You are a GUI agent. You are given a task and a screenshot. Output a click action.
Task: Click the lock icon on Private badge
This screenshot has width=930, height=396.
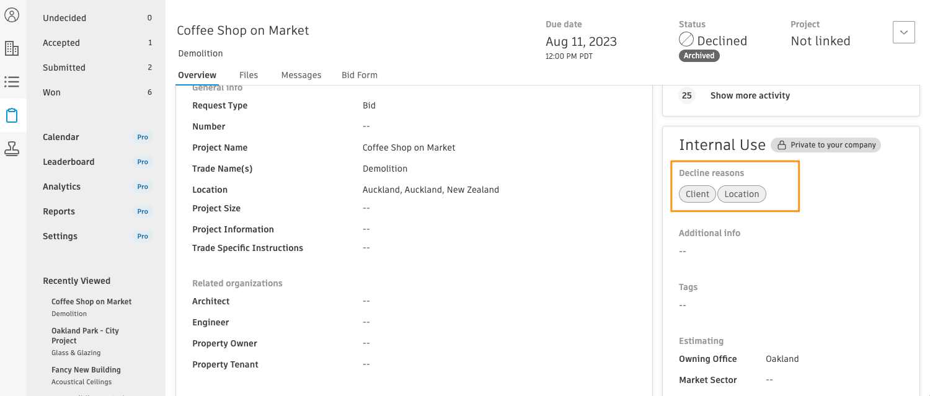[782, 145]
